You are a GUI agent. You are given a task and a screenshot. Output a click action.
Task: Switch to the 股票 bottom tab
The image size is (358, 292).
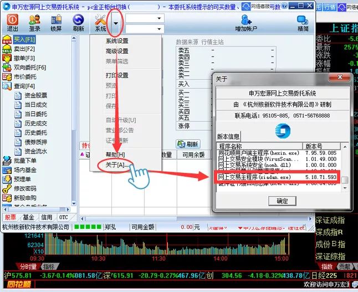pyautogui.click(x=11, y=217)
